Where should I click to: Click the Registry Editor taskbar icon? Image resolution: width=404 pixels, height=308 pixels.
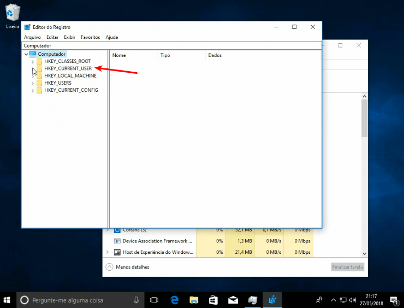(272, 300)
